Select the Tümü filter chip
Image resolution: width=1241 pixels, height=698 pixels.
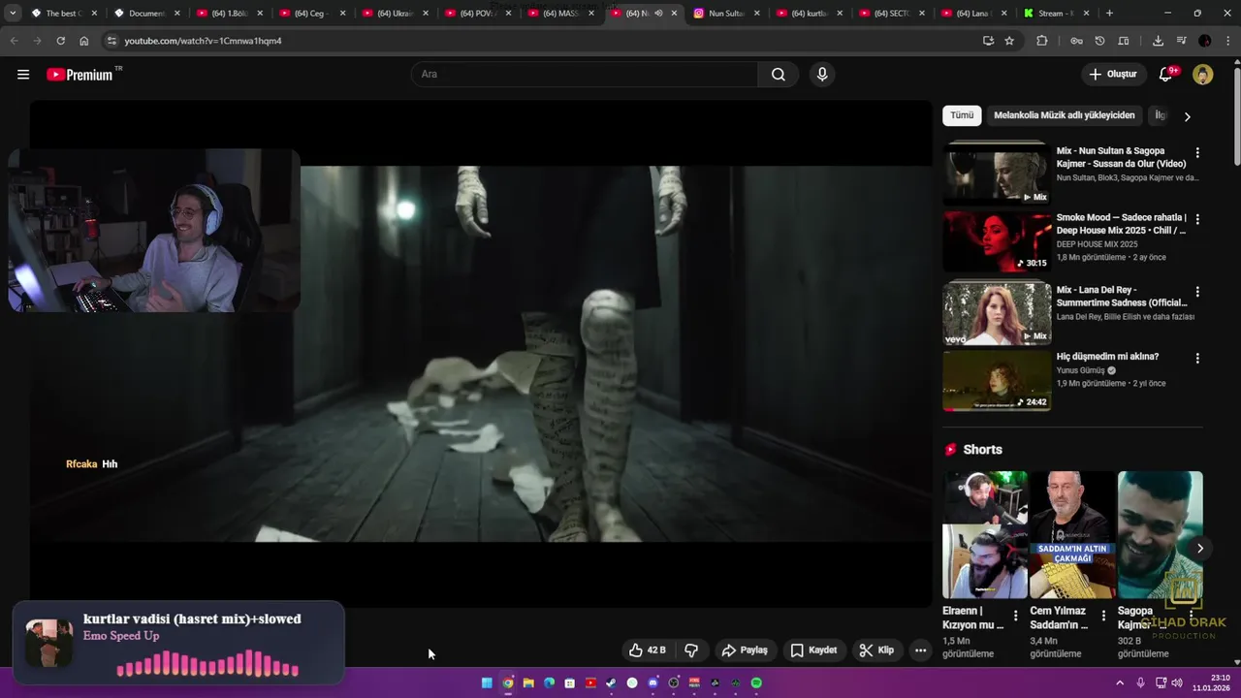click(962, 115)
